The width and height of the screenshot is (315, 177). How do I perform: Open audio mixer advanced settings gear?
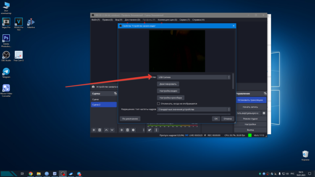(150, 130)
